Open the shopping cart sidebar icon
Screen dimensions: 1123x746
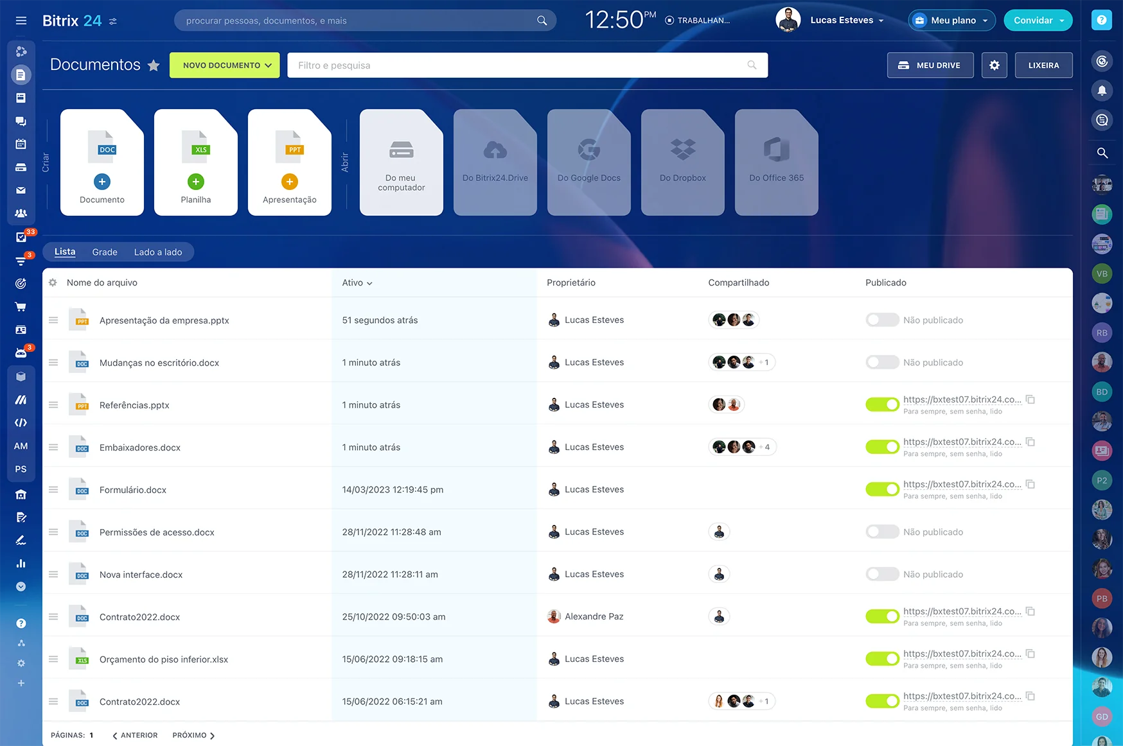click(21, 306)
